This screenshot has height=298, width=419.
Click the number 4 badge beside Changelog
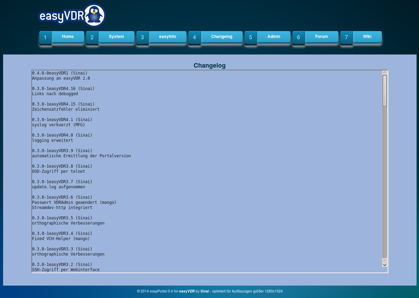point(194,37)
